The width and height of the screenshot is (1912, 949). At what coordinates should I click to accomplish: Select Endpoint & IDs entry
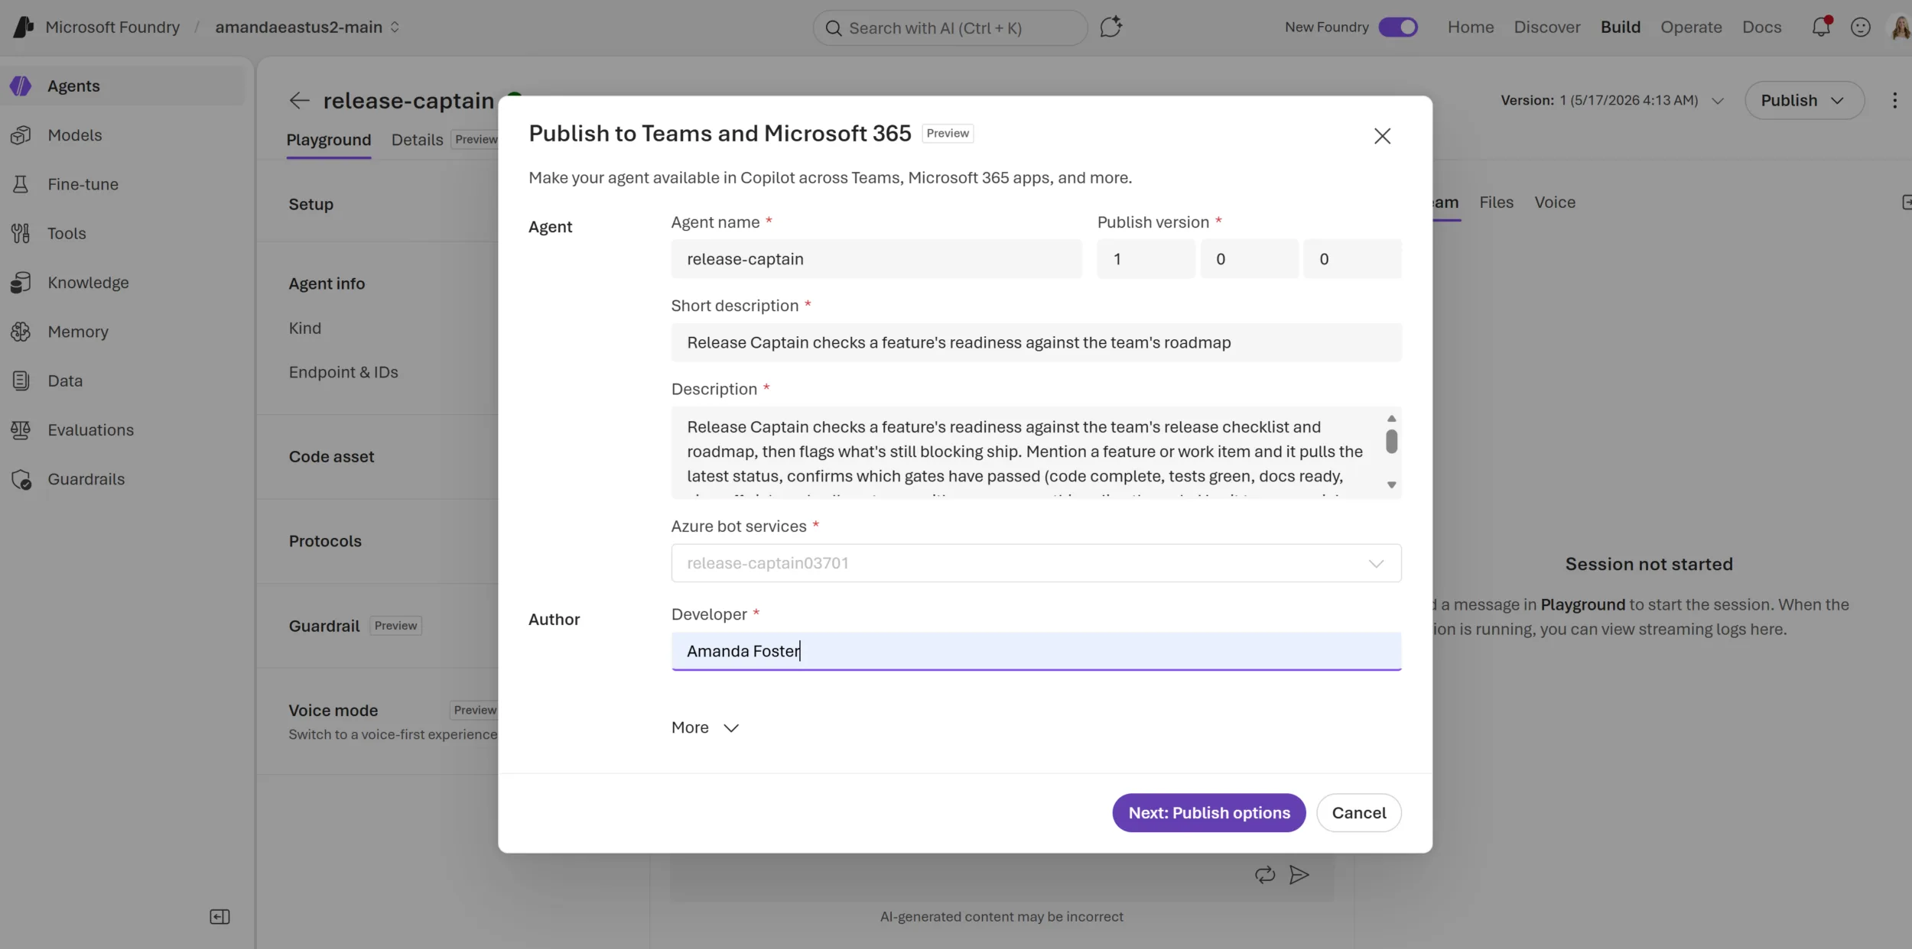343,372
